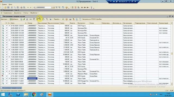This screenshot has width=174, height=97.
Task: Click into the search input field
Action: pyautogui.click(x=43, y=8)
